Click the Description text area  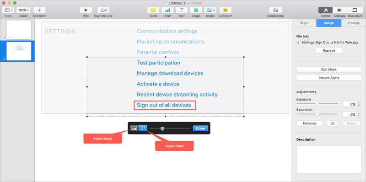(x=329, y=160)
